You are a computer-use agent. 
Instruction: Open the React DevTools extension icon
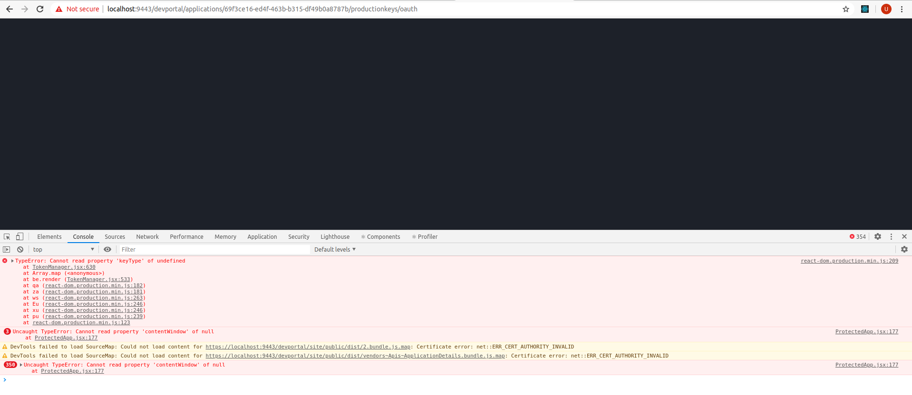tap(865, 9)
